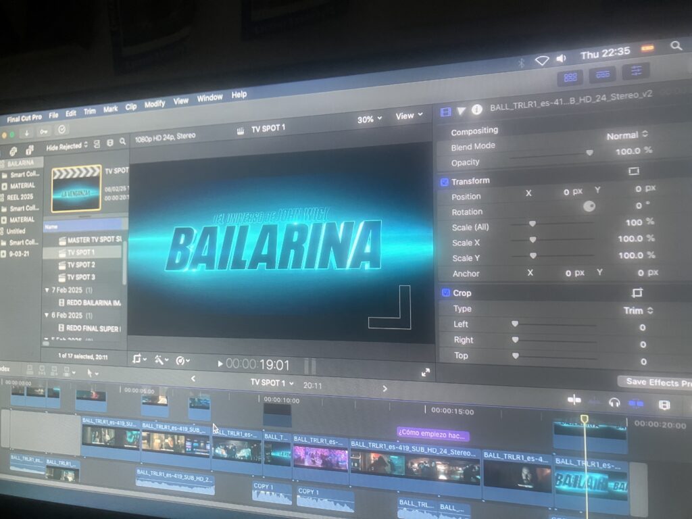Toggle the Browser panel visibility button
Image resolution: width=692 pixels, height=519 pixels.
pyautogui.click(x=570, y=78)
